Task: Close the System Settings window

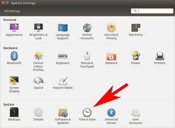Action: coord(3,3)
